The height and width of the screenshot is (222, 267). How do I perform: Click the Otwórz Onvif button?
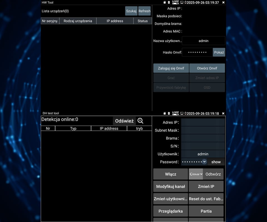[207, 68]
